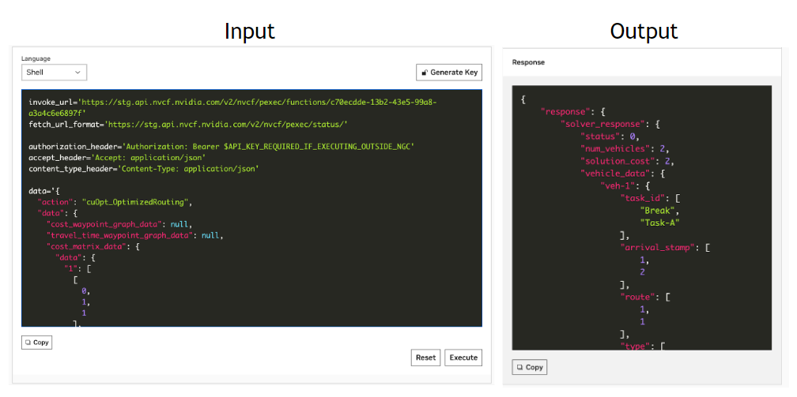The height and width of the screenshot is (397, 797).
Task: Click the content_type_header line
Action: coord(145,169)
